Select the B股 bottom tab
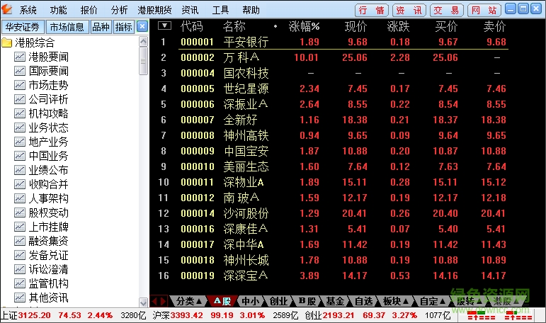This screenshot has height=323, width=546. pos(307,301)
